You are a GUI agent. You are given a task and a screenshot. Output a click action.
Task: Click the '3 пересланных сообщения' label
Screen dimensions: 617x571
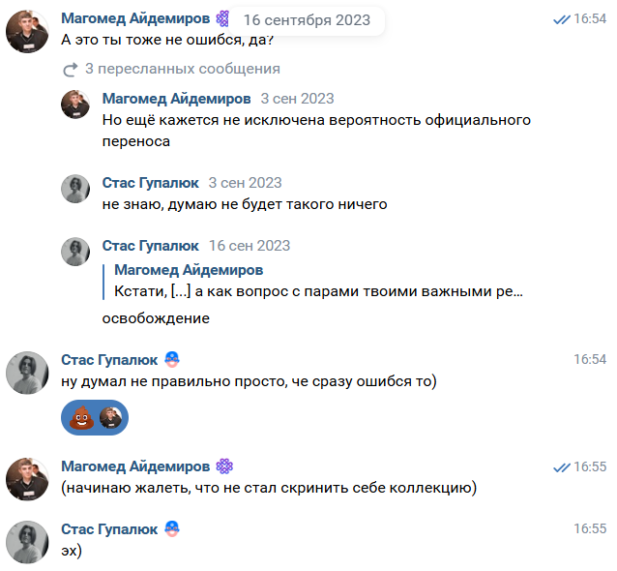[x=183, y=69]
